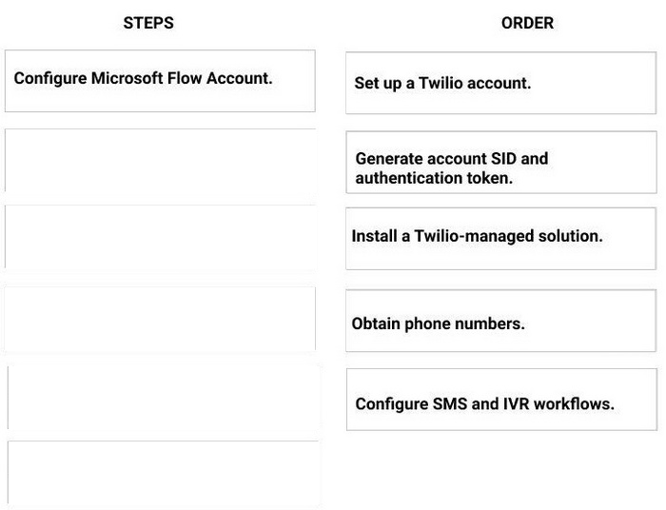Select the Configure Microsoft Flow Account step
Viewport: 666px width, 510px height.
(x=160, y=81)
